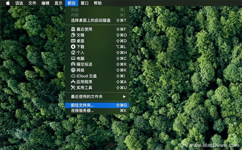Click the 文稿 documents icon

tap(73, 35)
